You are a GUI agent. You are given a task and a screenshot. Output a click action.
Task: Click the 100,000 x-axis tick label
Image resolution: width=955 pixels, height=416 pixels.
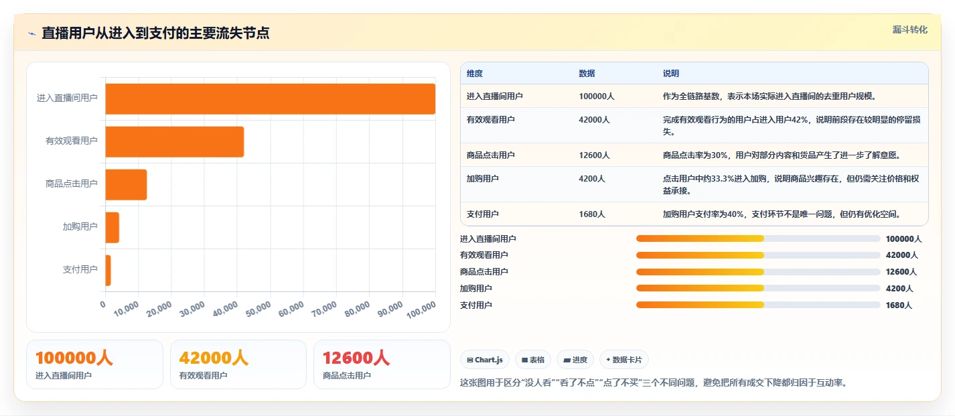(x=421, y=309)
